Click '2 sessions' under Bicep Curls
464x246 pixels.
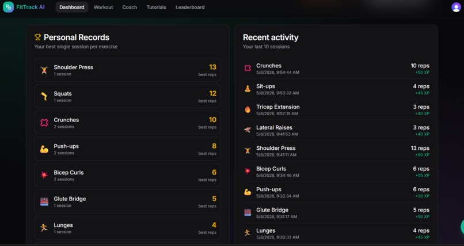point(64,179)
